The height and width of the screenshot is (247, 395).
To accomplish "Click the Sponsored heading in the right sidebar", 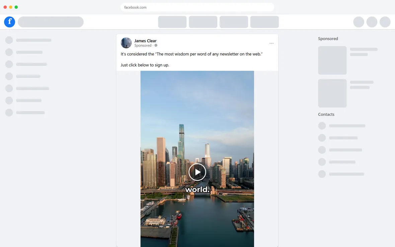I will point(328,39).
